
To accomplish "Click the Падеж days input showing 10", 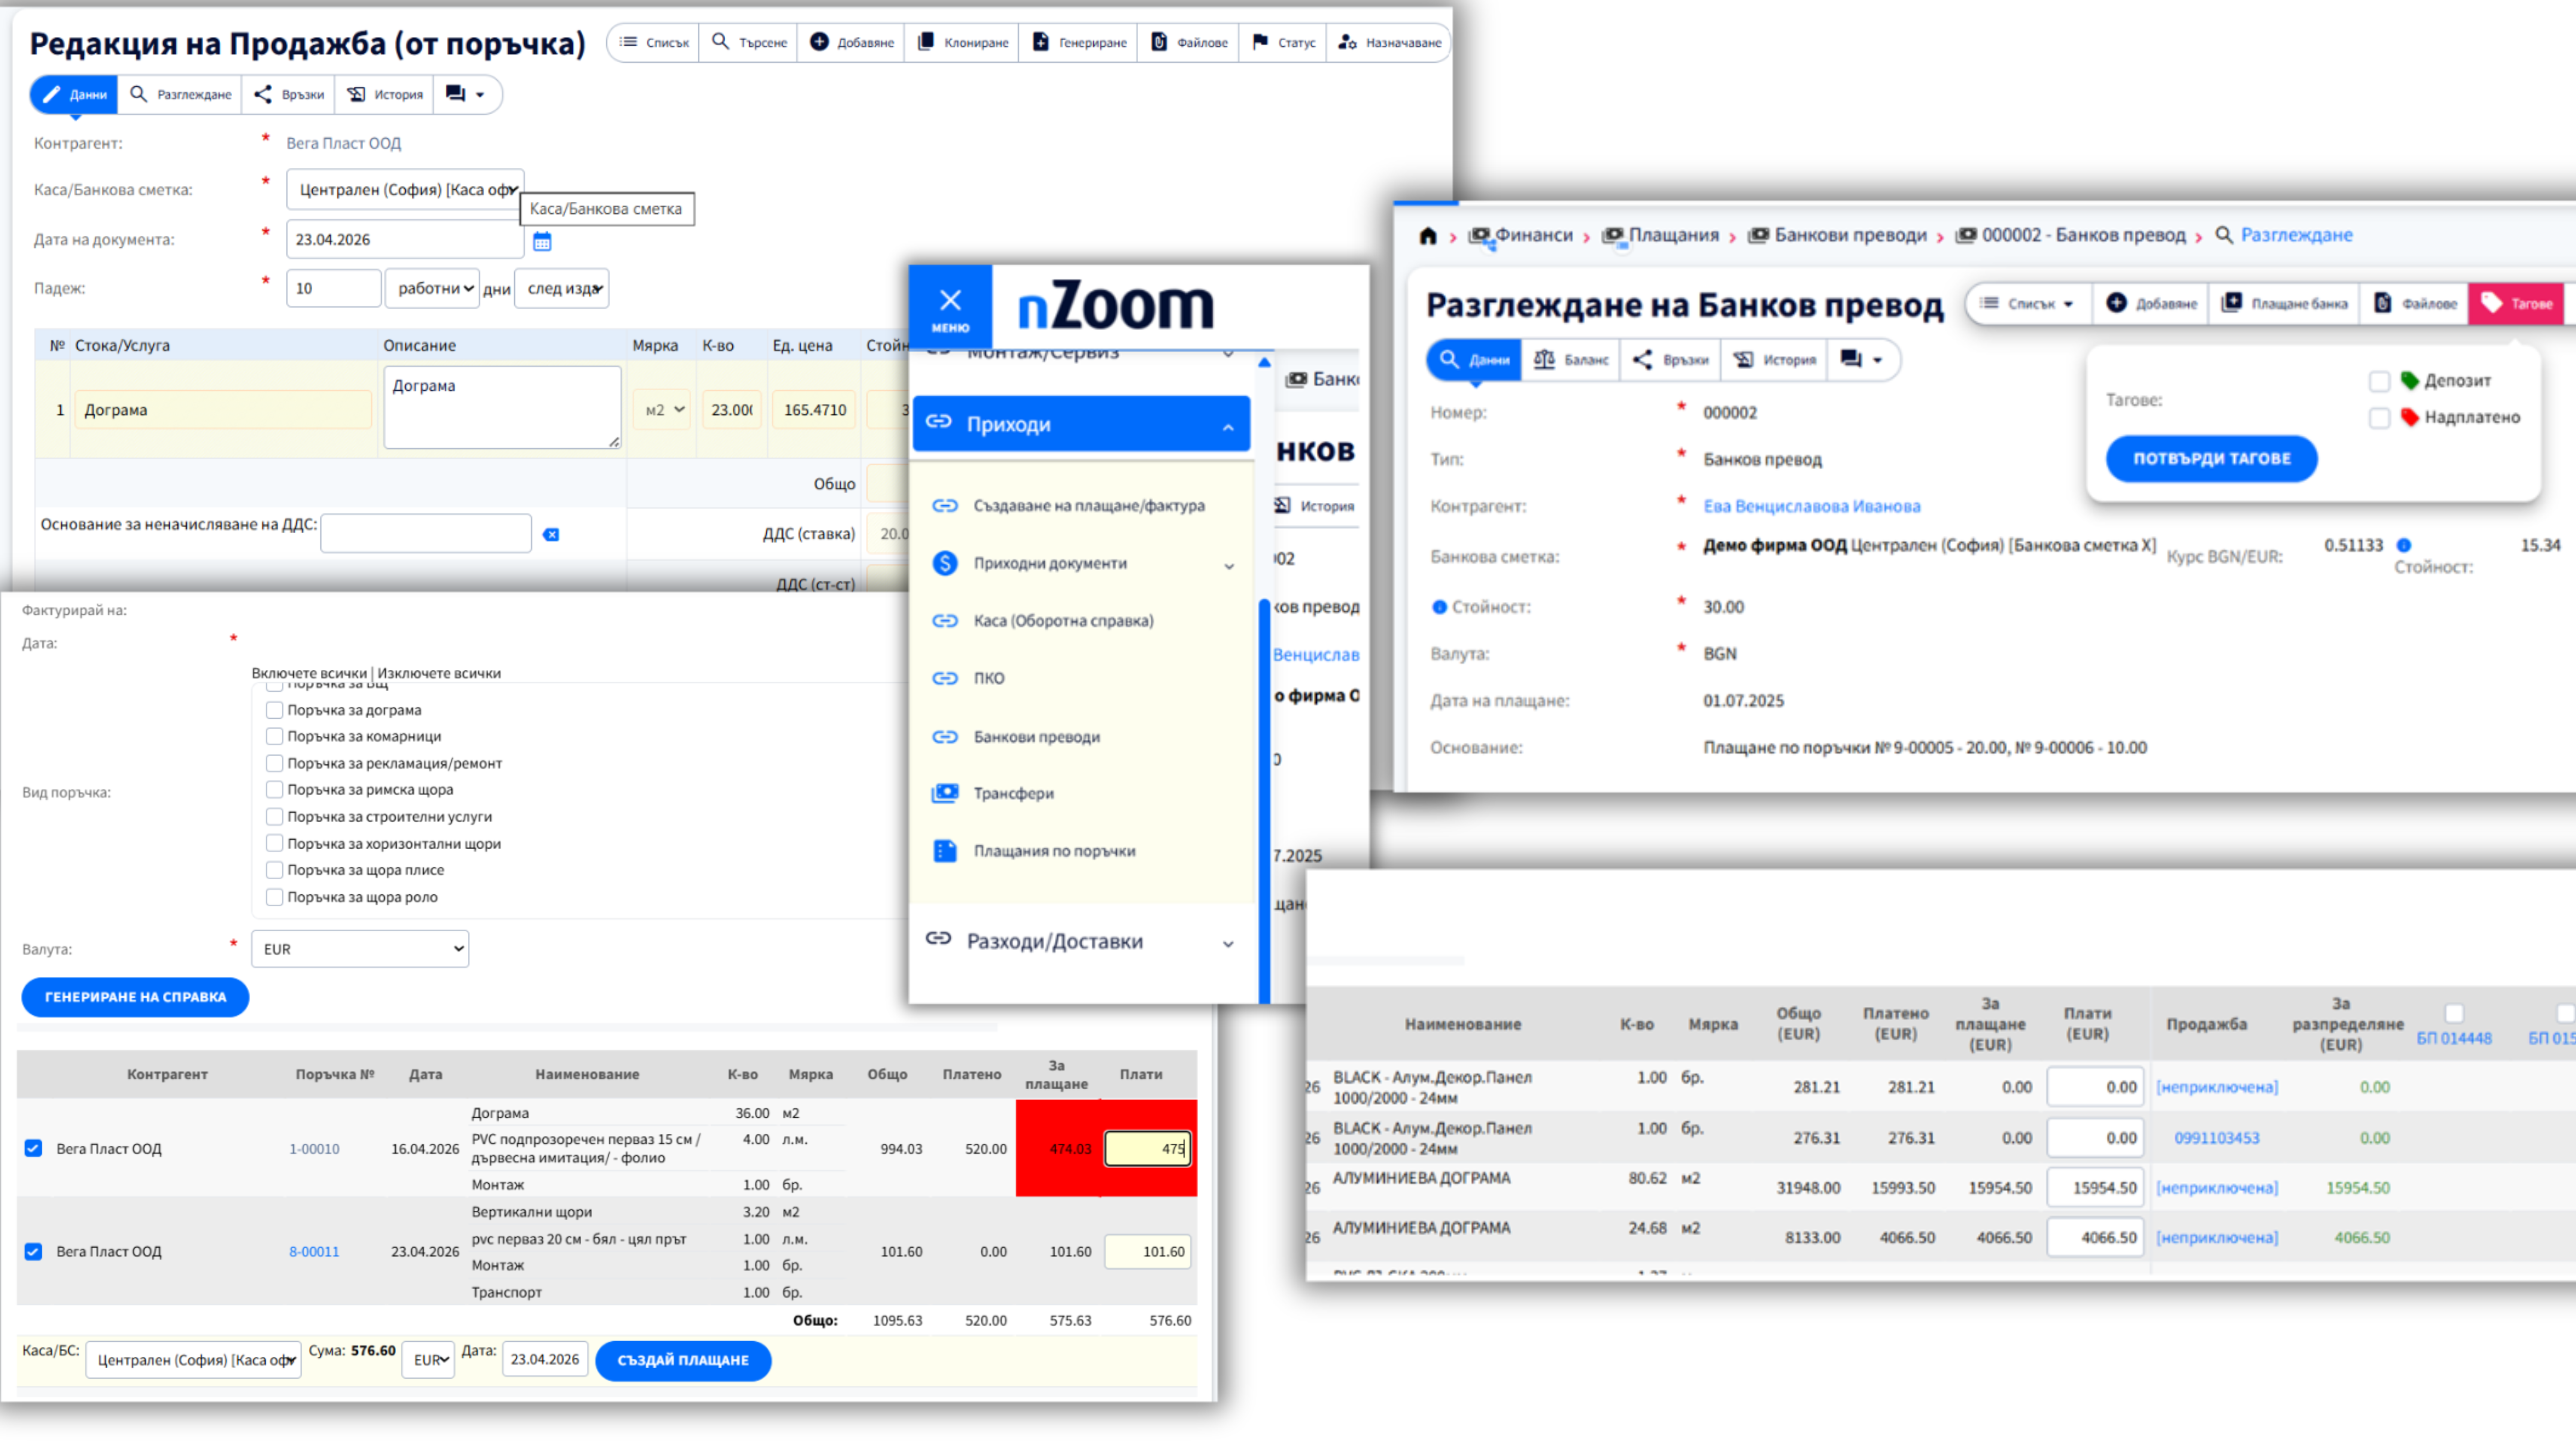I will click(333, 288).
